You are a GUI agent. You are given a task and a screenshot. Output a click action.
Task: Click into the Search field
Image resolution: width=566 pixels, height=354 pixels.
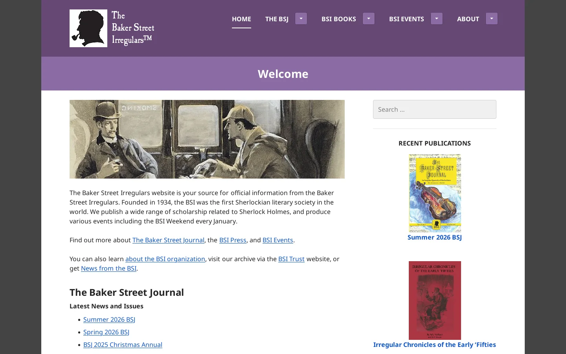point(435,109)
